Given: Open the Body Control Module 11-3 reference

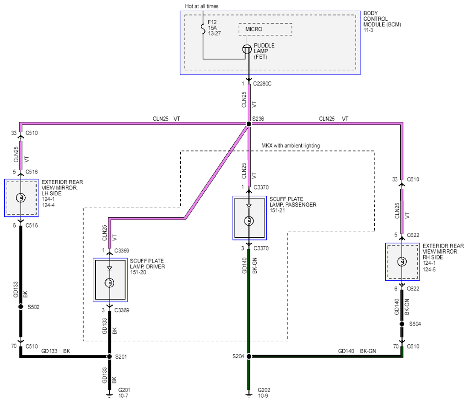Looking at the screenshot, I should (x=368, y=30).
